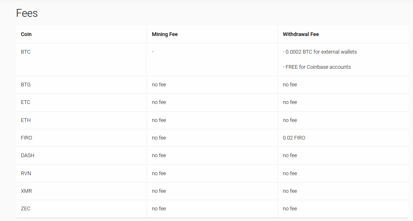The height and width of the screenshot is (221, 413).
Task: Click the ETC mining fee 'no fee'
Action: [159, 102]
